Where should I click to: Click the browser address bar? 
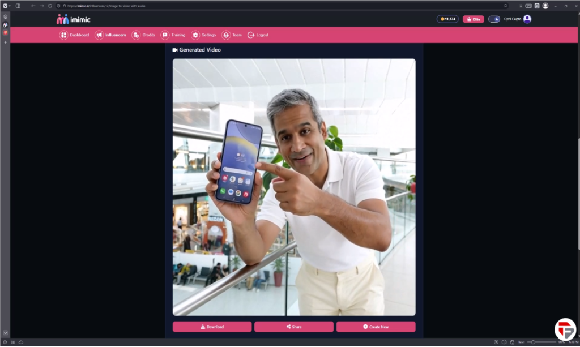point(227,6)
